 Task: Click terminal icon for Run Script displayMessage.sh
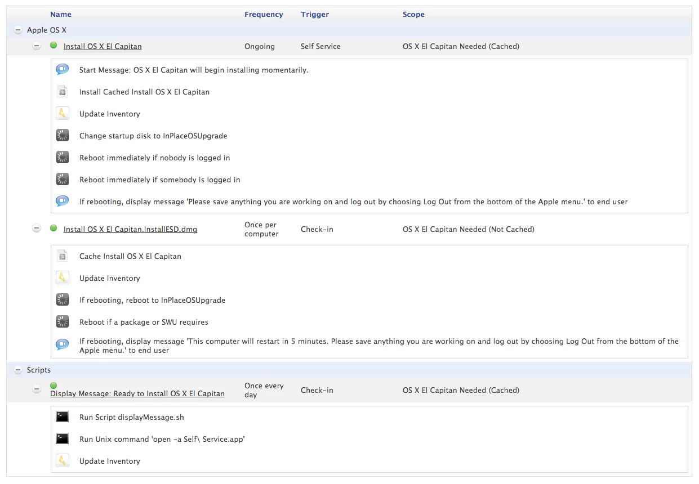click(62, 417)
